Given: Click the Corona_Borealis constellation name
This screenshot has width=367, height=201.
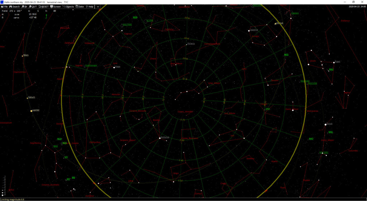Looking at the screenshot, I should [138, 111].
